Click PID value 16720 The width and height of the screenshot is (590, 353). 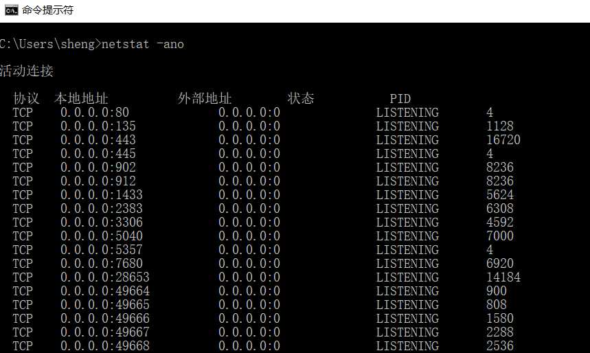point(503,140)
